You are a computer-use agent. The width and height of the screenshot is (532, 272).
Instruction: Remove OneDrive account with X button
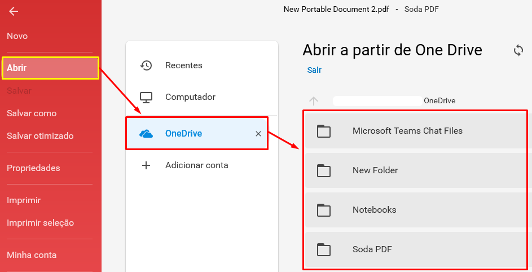tap(258, 134)
